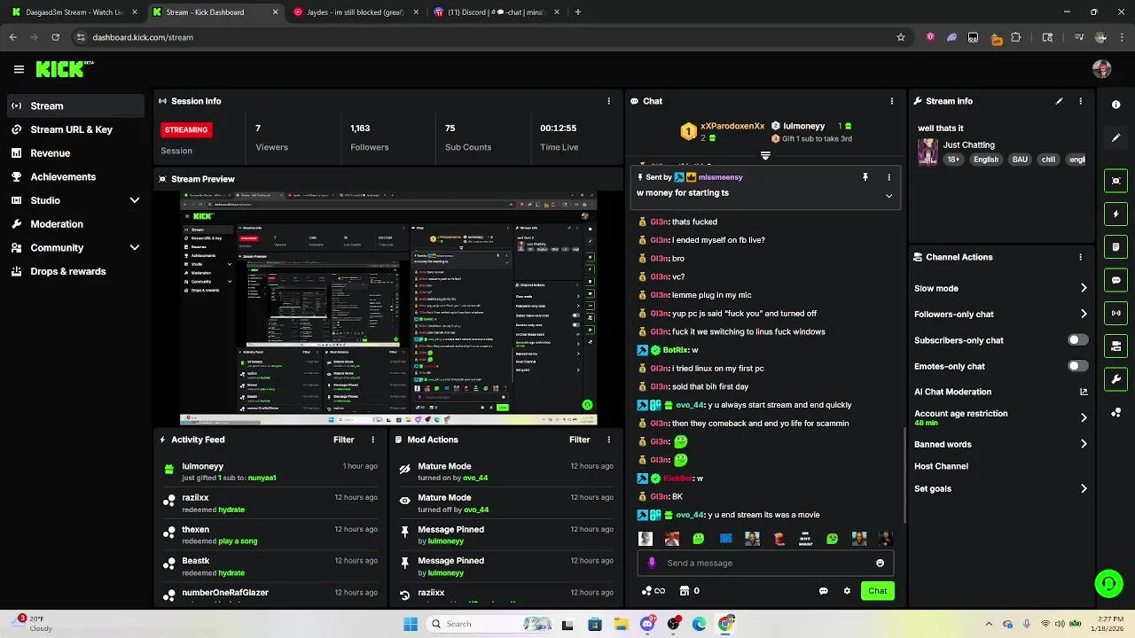The width and height of the screenshot is (1135, 638).
Task: Open the green support headset button
Action: click(x=1108, y=583)
